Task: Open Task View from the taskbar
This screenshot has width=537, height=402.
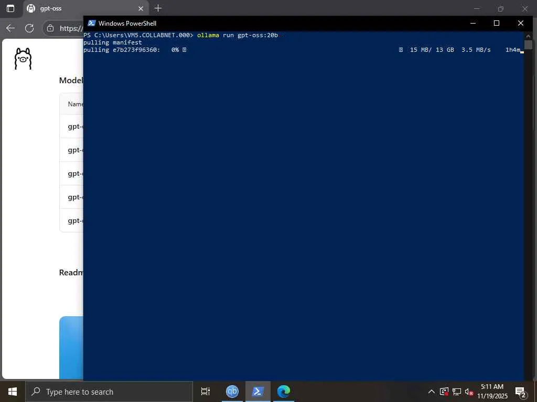Action: click(x=206, y=392)
